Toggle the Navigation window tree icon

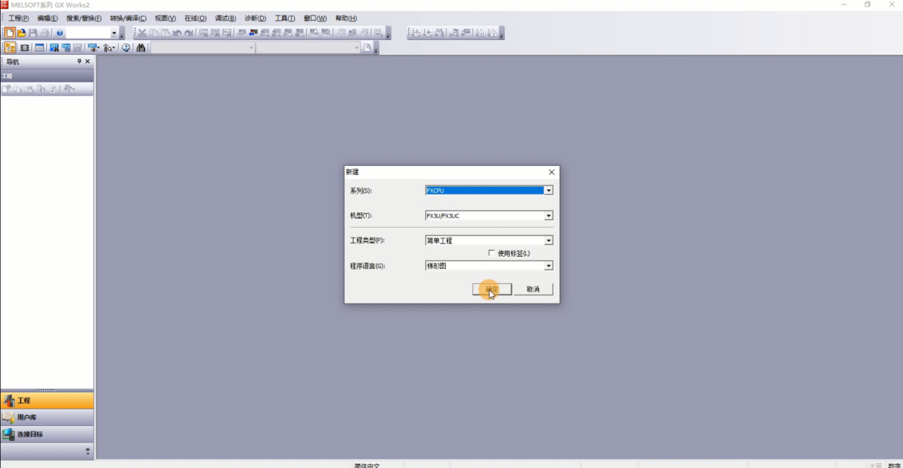tap(10, 48)
